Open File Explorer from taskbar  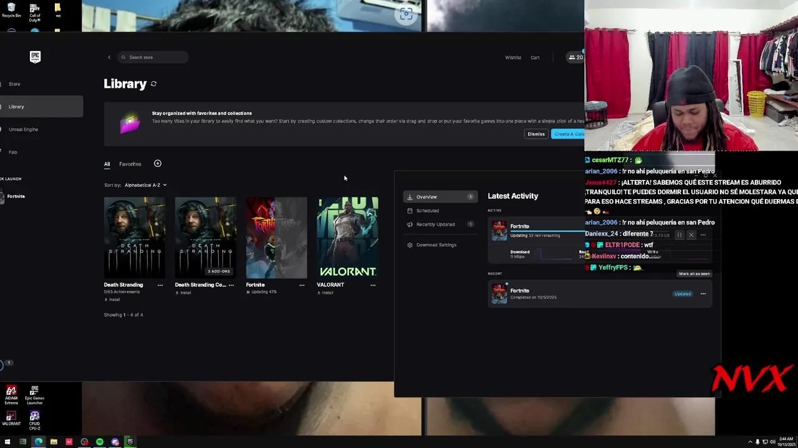click(x=54, y=442)
